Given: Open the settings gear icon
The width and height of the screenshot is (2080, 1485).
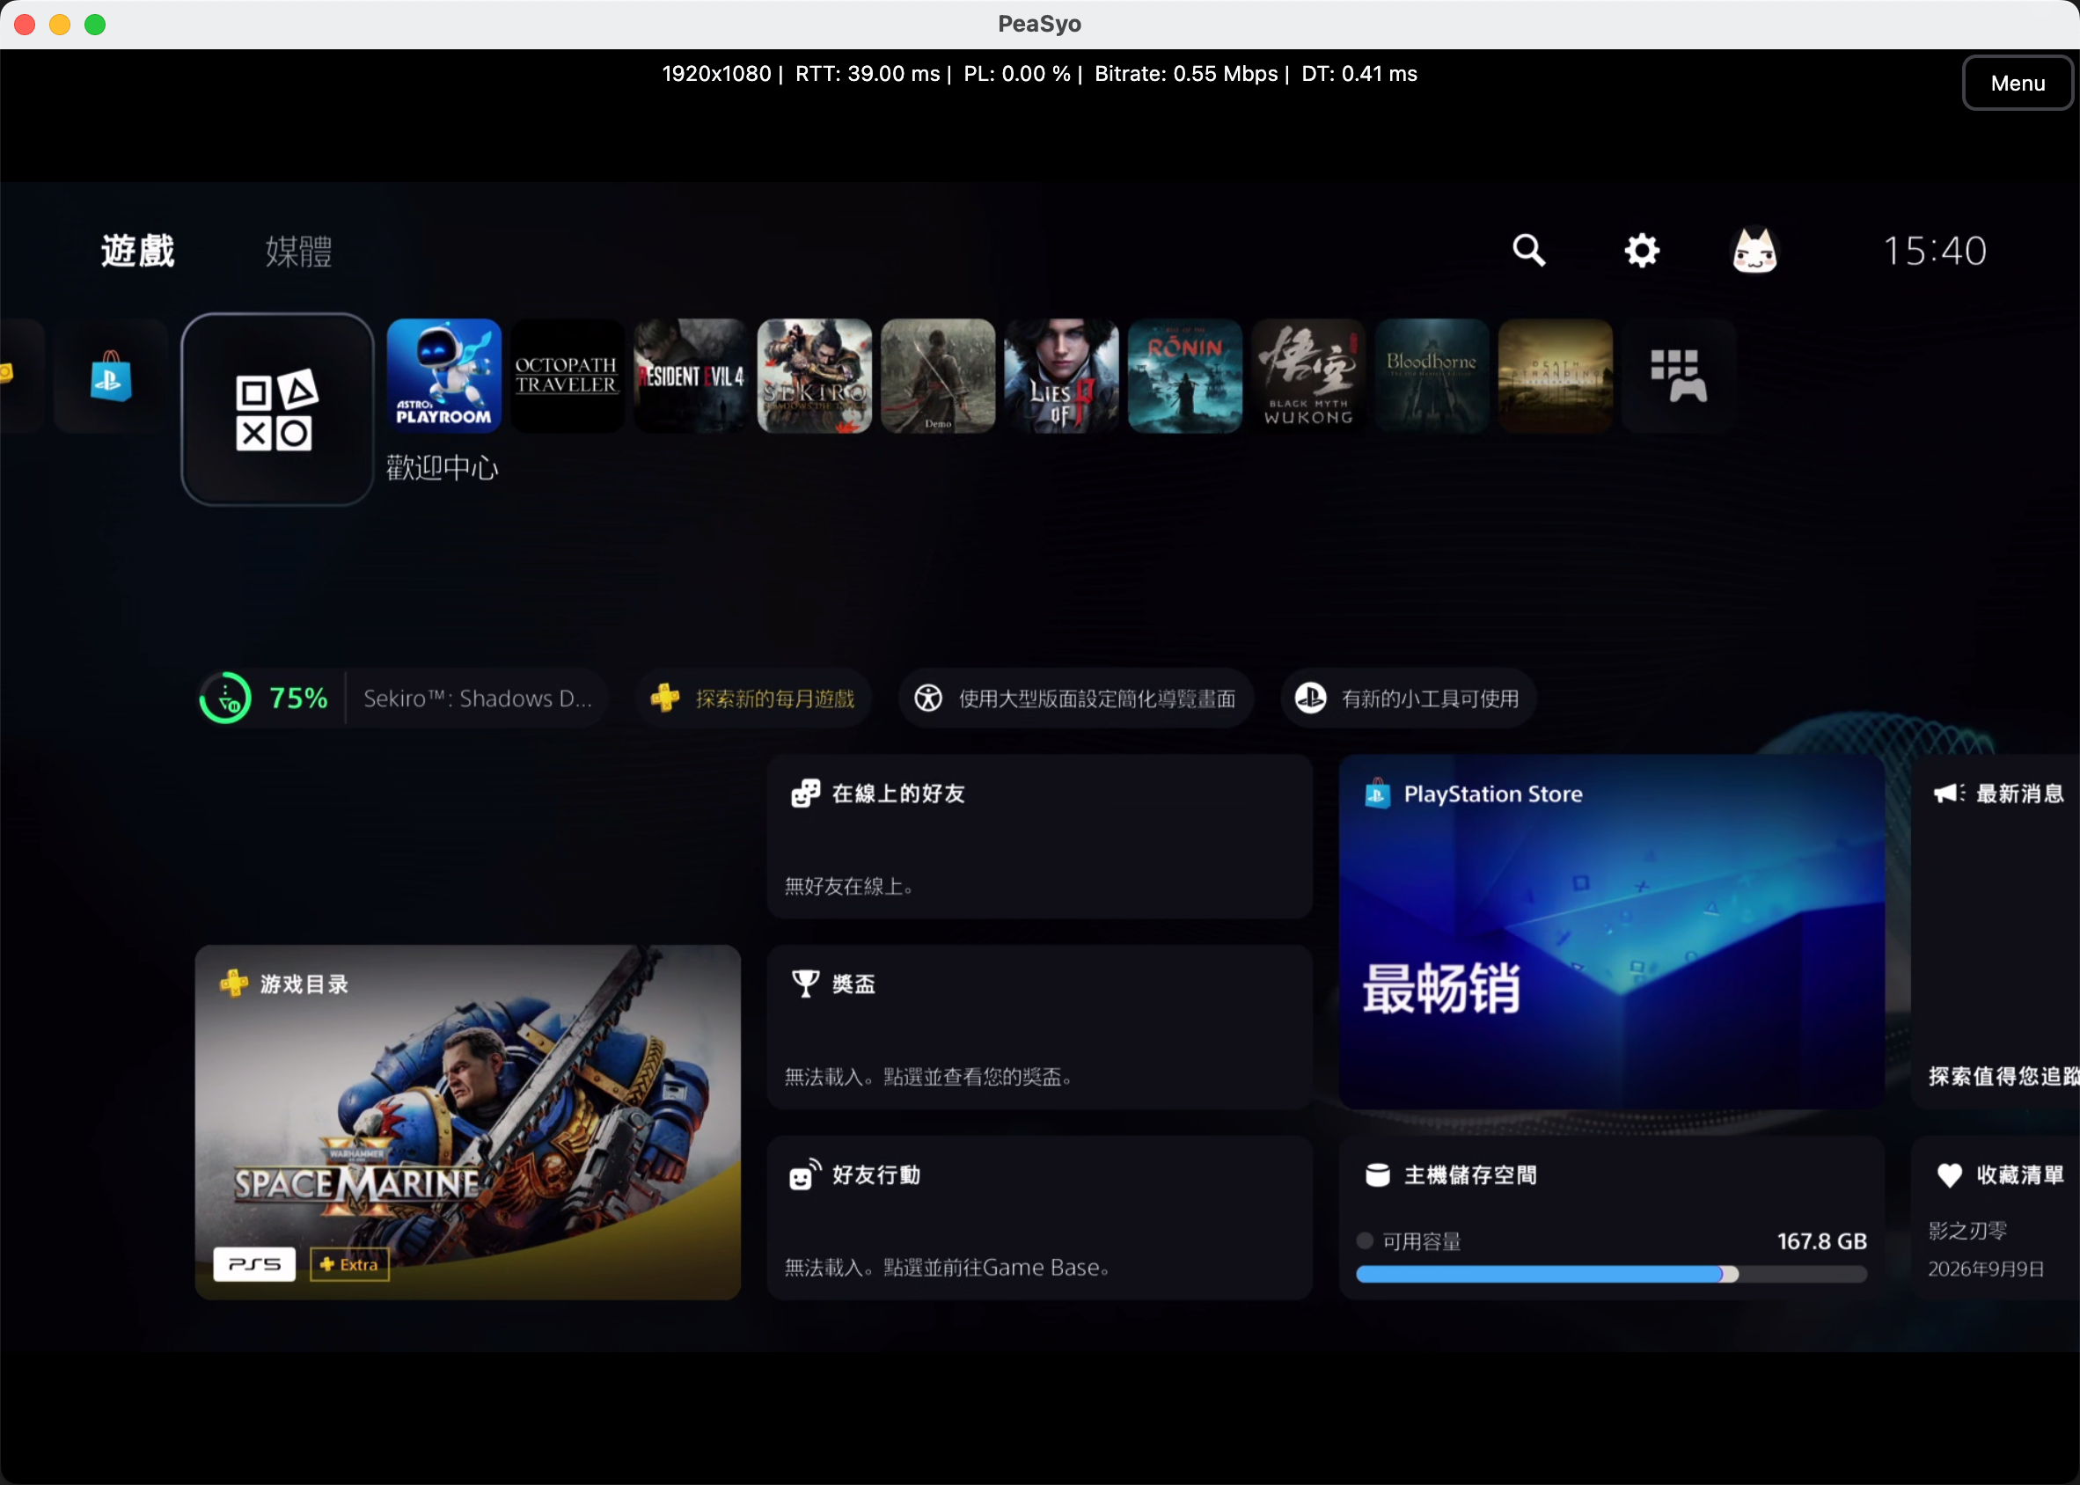Looking at the screenshot, I should tap(1641, 251).
